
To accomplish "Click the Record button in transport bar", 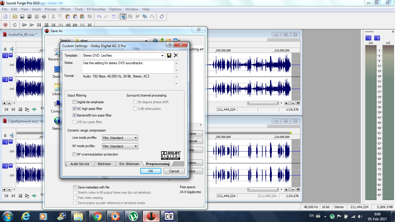I will click(5, 25).
